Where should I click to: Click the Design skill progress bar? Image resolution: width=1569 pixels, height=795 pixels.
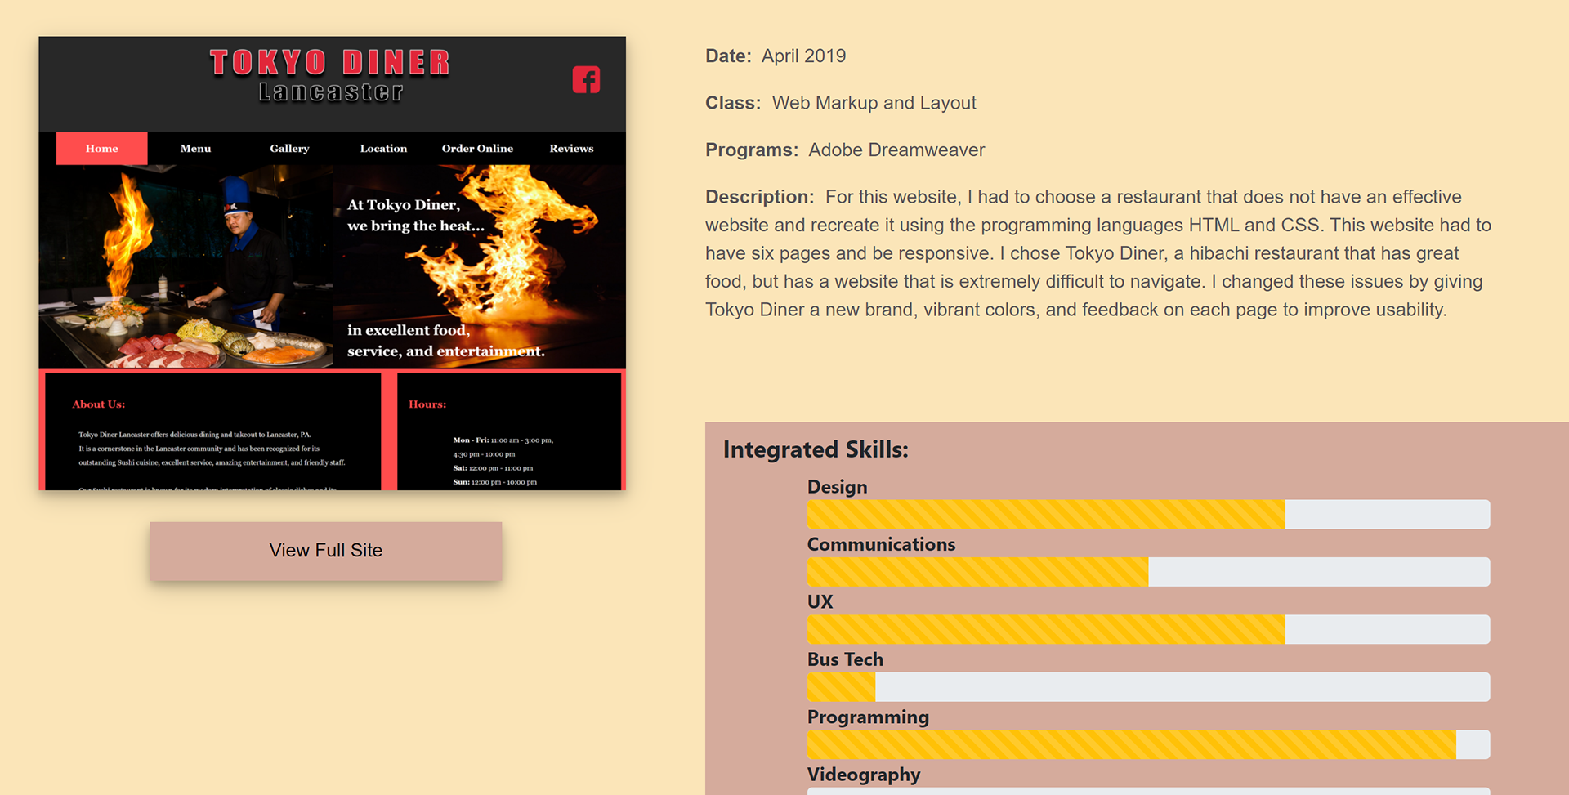click(1148, 515)
